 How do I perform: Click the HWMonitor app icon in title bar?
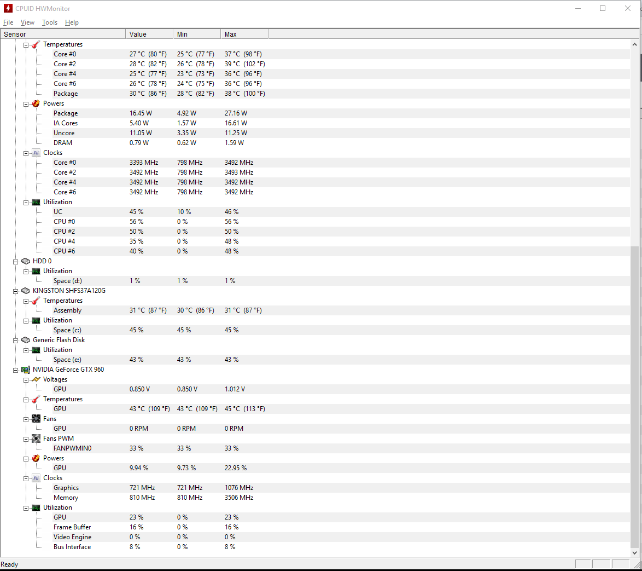[x=8, y=8]
